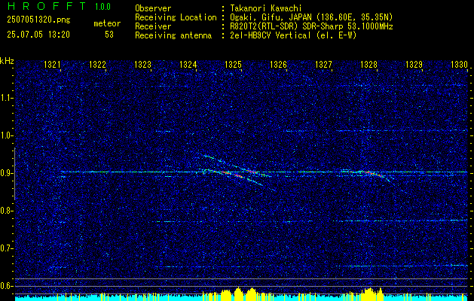Click the 1328 time marker
The image size is (474, 301).
pyautogui.click(x=368, y=65)
